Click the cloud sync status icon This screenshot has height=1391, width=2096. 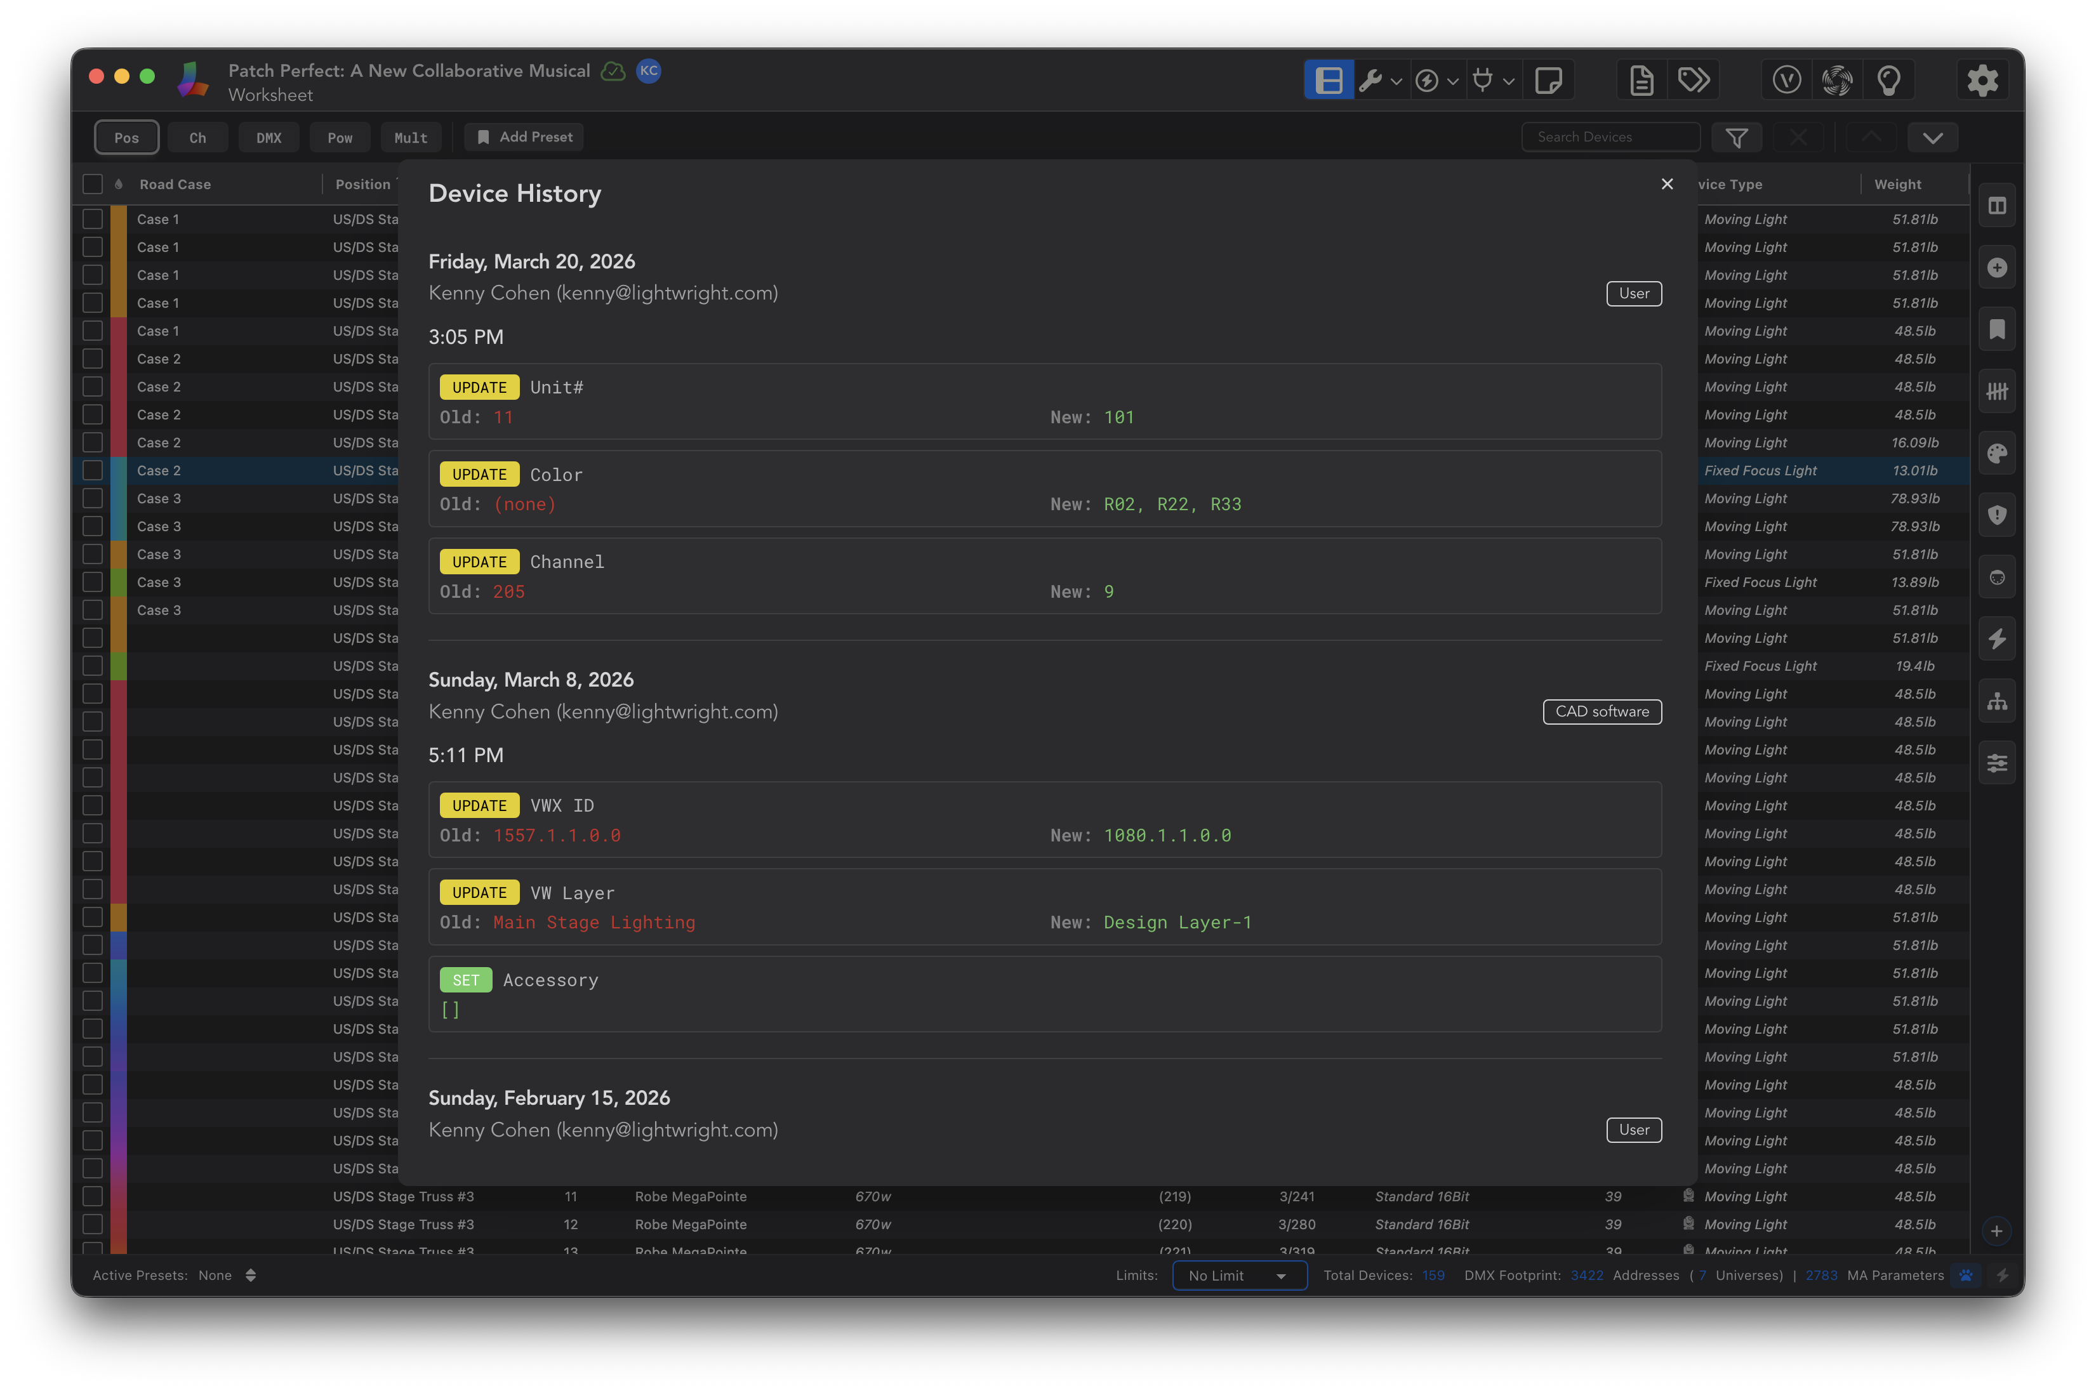coord(613,71)
